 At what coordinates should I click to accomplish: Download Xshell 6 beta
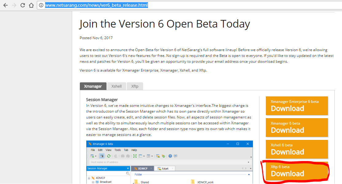point(297,149)
